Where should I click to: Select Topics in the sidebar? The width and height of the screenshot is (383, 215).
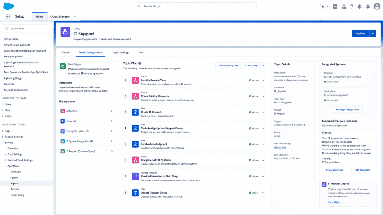pyautogui.click(x=14, y=183)
